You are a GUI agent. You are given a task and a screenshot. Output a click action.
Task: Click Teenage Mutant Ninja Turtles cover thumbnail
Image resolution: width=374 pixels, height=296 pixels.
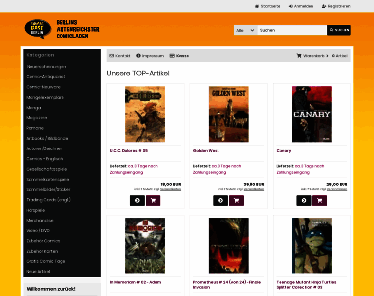312,246
